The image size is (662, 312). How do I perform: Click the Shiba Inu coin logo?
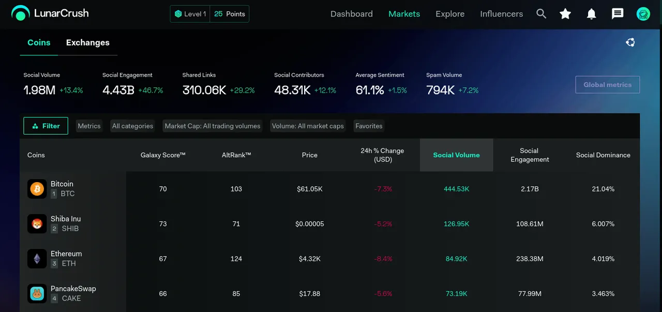point(37,224)
